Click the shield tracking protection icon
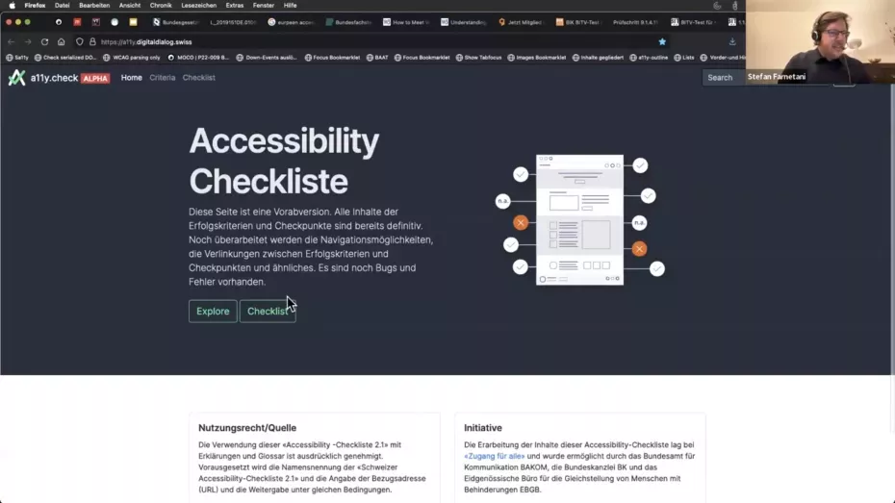This screenshot has width=895, height=503. coord(80,42)
